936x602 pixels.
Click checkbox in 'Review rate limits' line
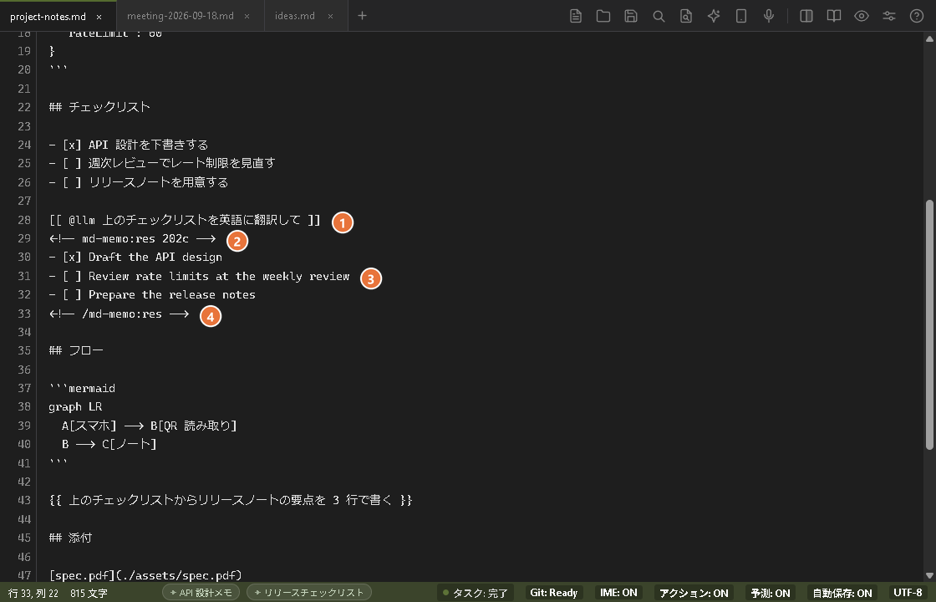(72, 276)
